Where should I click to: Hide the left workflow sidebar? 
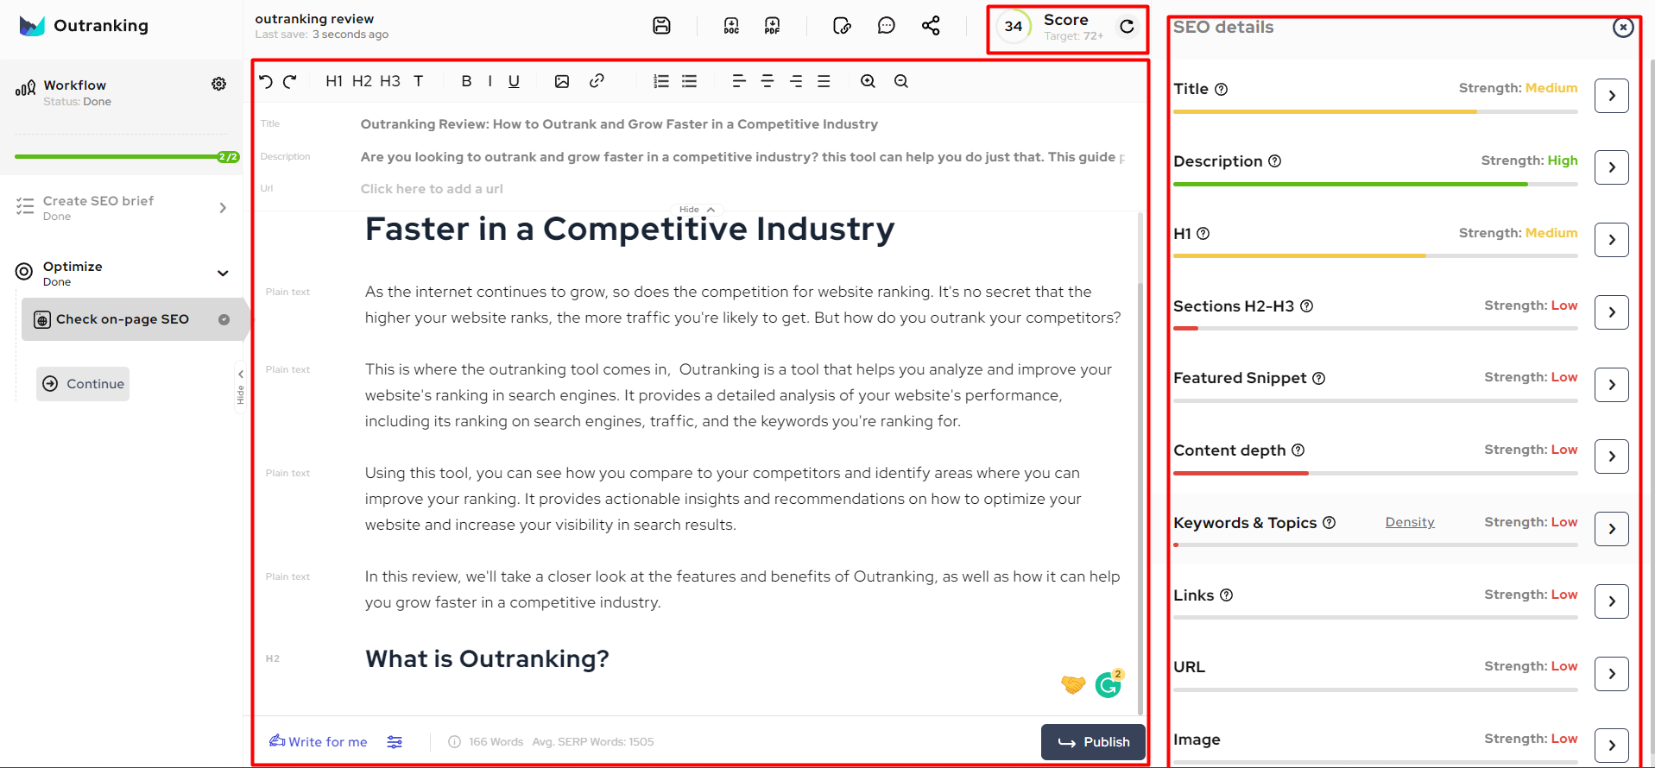[241, 388]
